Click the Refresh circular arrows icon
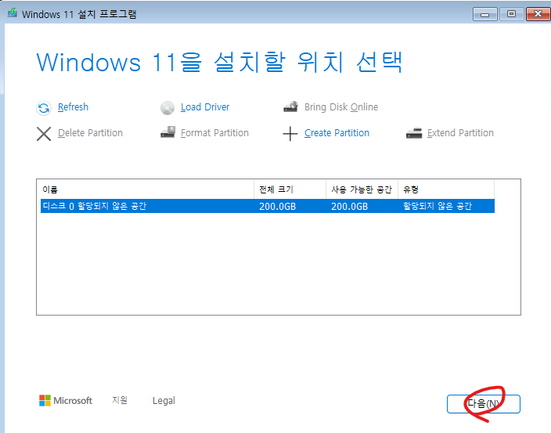Image resolution: width=551 pixels, height=433 pixels. (x=44, y=108)
